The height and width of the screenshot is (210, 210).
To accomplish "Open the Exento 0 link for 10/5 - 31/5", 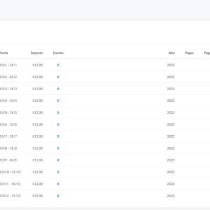I will (x=58, y=113).
